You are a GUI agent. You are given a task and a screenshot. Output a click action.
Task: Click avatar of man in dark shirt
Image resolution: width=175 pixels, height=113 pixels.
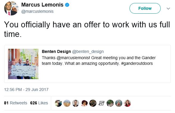coord(76,103)
